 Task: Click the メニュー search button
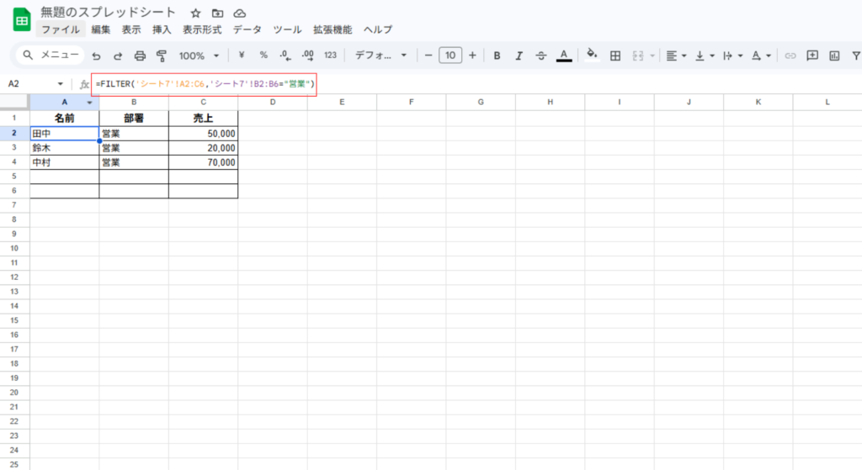pyautogui.click(x=51, y=55)
